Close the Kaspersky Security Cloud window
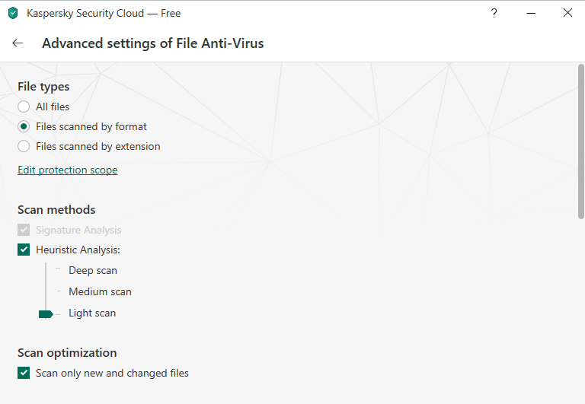Screen dimensions: 585x404 click(567, 13)
